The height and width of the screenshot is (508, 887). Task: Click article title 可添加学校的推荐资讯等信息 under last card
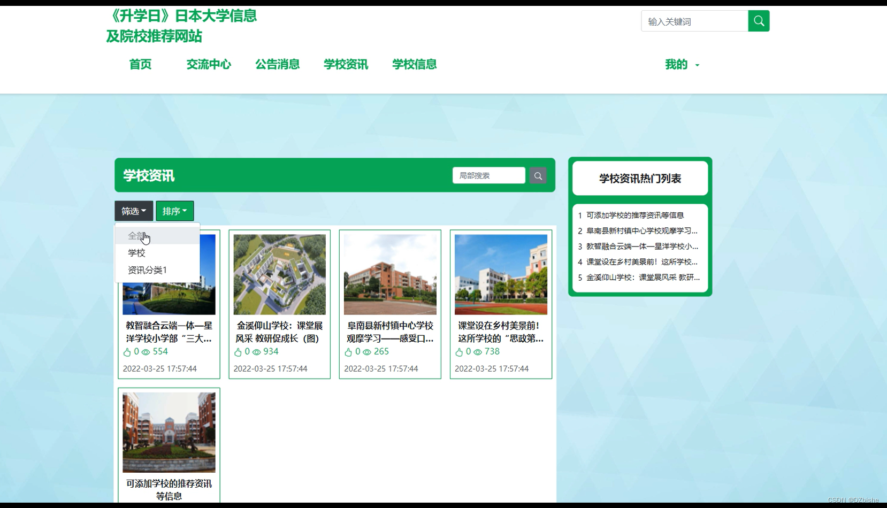pos(169,490)
